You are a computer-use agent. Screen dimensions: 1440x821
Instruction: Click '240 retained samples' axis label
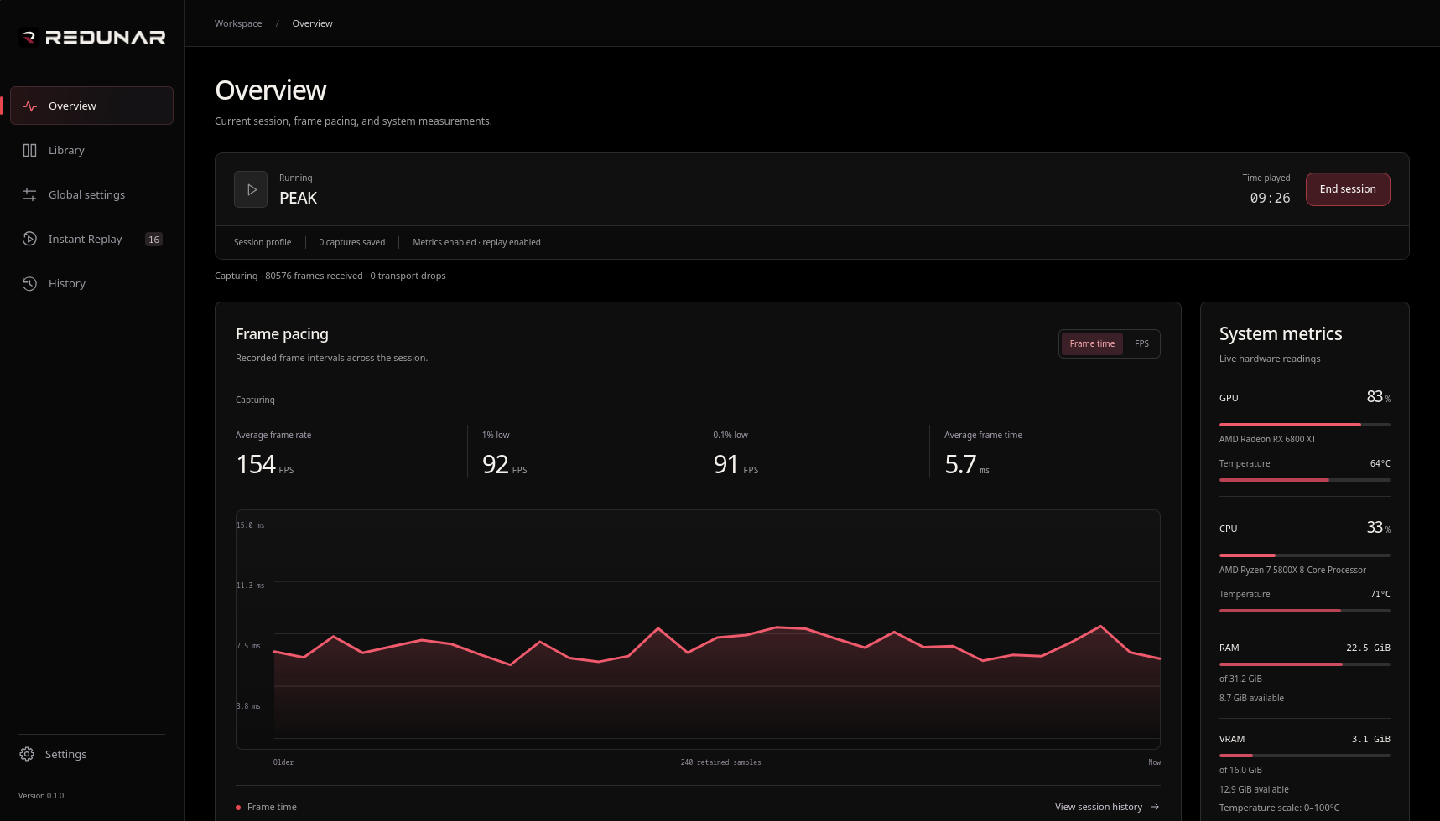[720, 763]
